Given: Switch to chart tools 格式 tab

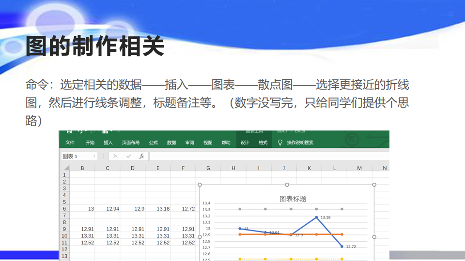Looking at the screenshot, I should coord(263,143).
